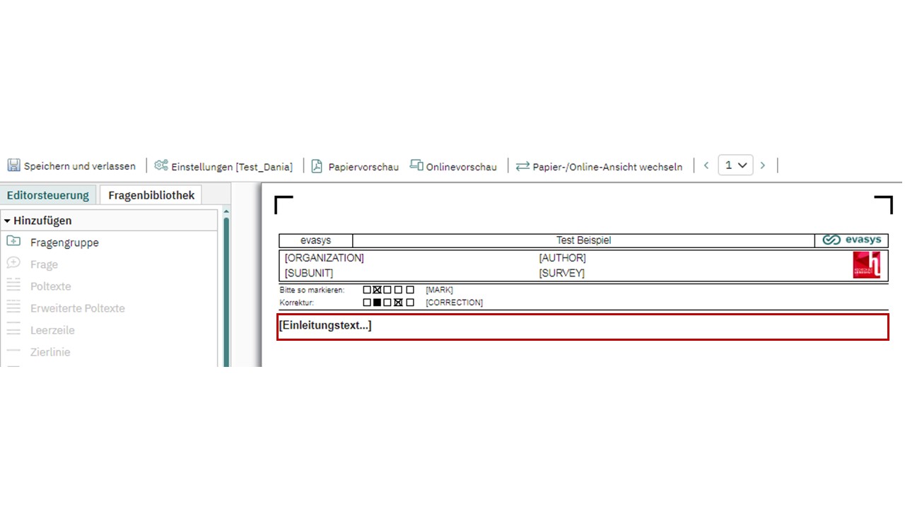Viewport: 905px width, 509px height.
Task: Click the 'Korrektur:' label
Action: point(296,303)
